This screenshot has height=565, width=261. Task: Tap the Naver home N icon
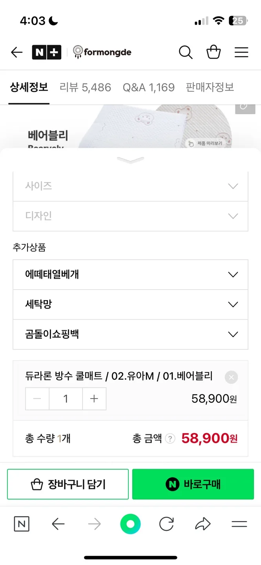click(22, 524)
